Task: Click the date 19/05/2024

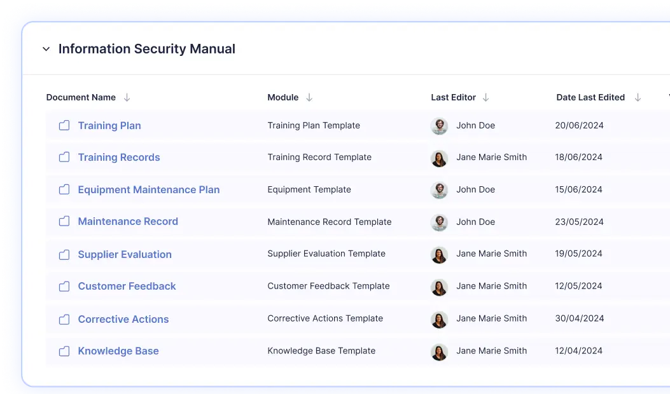Action: [578, 254]
